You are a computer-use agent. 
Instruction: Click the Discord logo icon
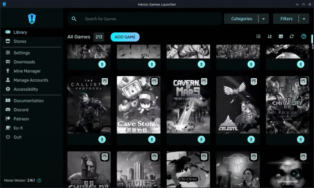click(8, 110)
